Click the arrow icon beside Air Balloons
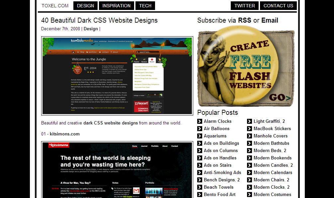Viewport: 334px width, 198px height. coord(200,128)
